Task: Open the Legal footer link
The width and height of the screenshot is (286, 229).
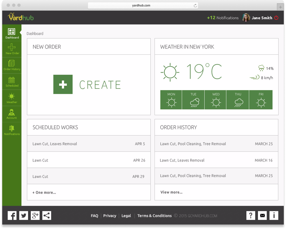Action: click(x=126, y=216)
